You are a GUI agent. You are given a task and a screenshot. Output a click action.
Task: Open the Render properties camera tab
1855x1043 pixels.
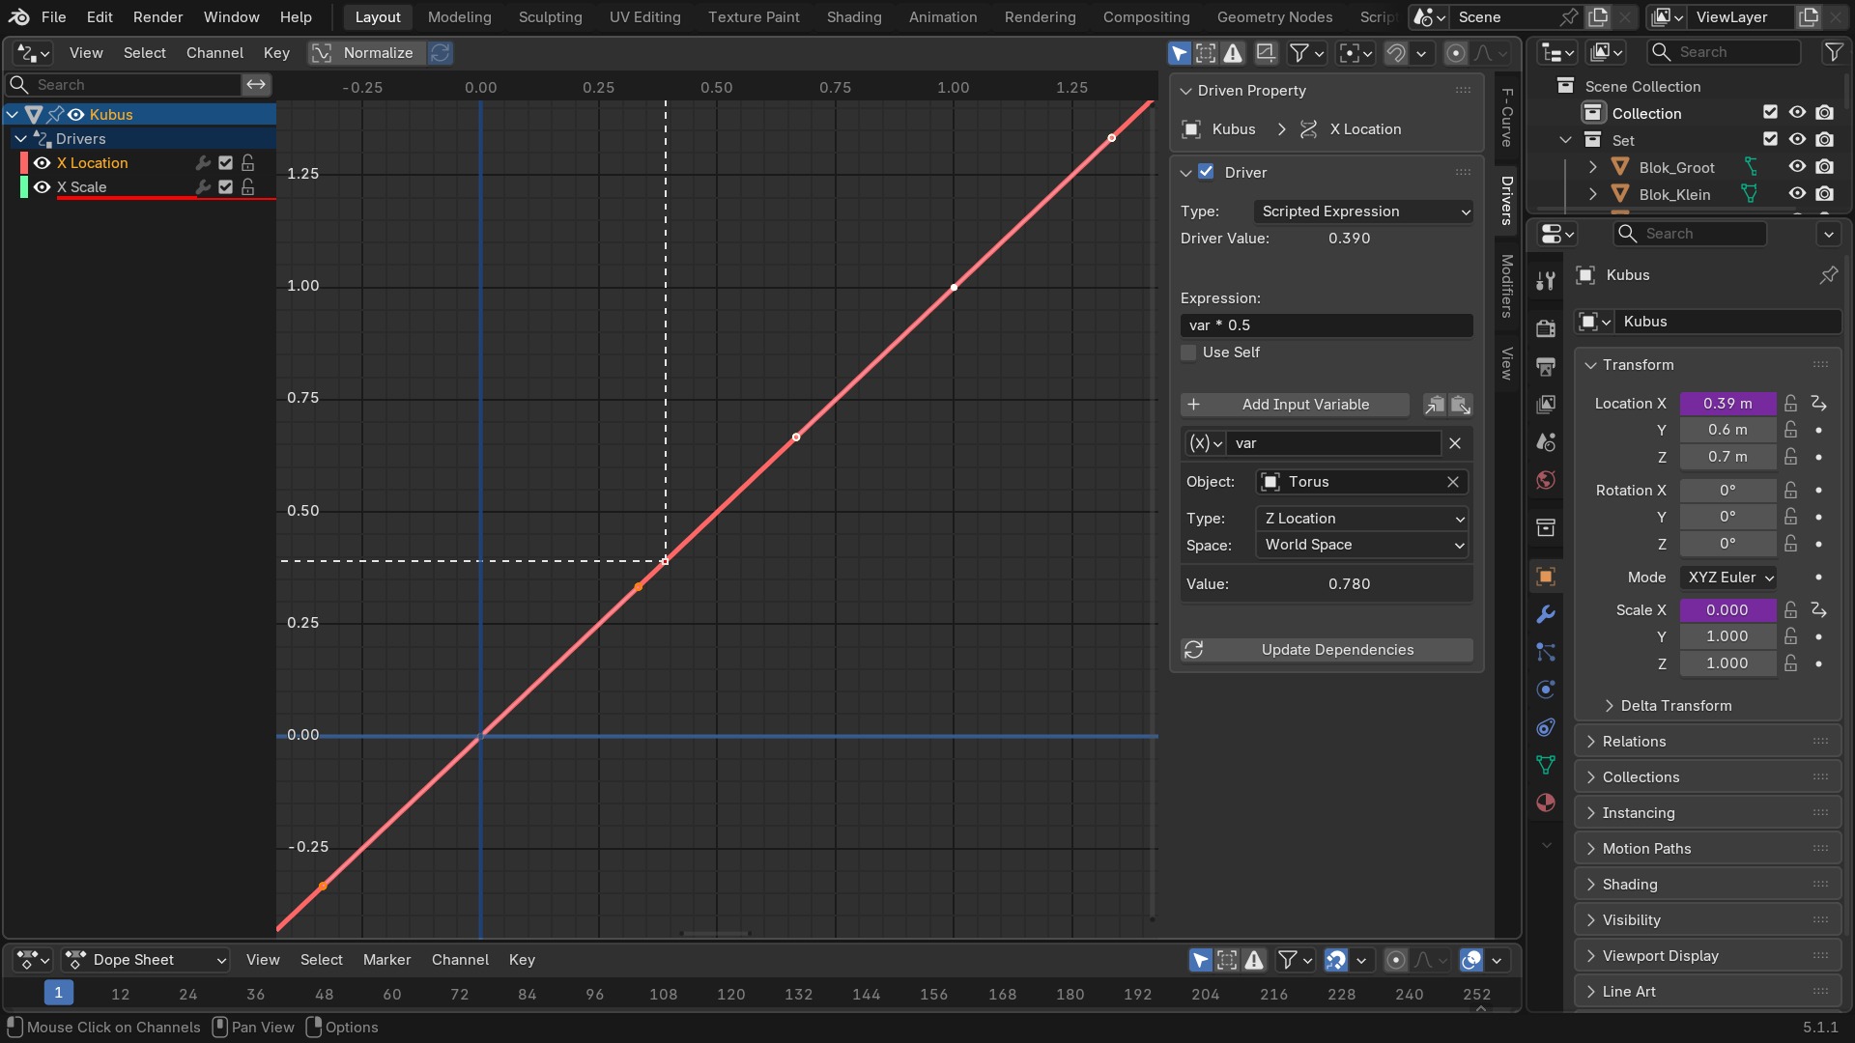coord(1546,328)
